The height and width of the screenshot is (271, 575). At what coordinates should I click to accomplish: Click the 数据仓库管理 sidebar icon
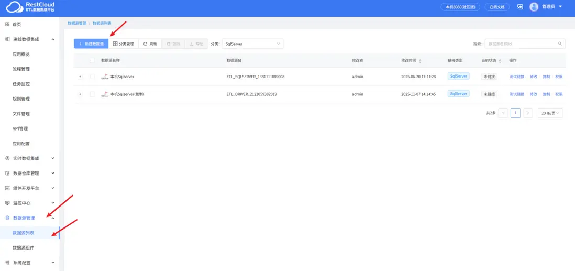point(7,174)
